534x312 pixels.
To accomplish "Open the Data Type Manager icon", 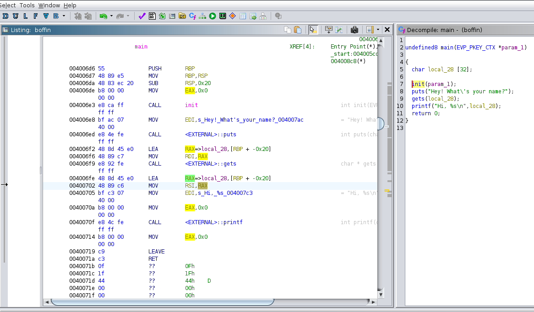I will [x=182, y=16].
